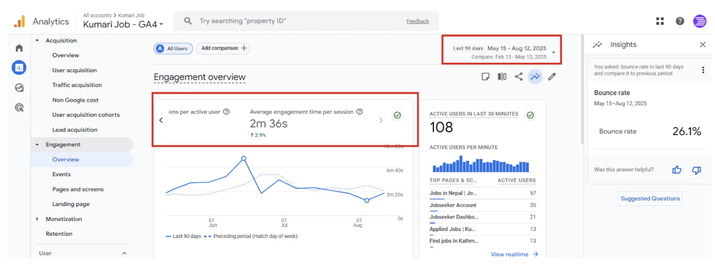
Task: Click the Jobseeker Dashbo... page row
Action: (x=483, y=217)
